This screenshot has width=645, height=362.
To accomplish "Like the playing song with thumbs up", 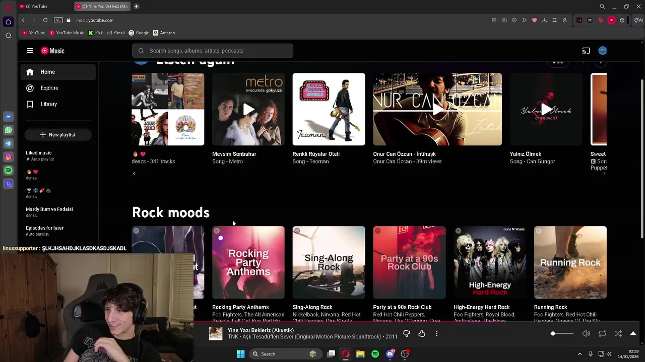I will pos(422,333).
